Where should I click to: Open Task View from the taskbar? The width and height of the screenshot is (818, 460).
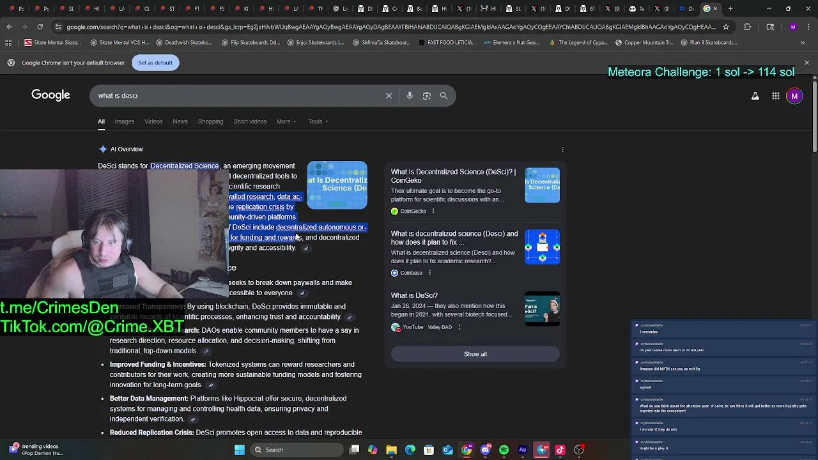pyautogui.click(x=355, y=450)
